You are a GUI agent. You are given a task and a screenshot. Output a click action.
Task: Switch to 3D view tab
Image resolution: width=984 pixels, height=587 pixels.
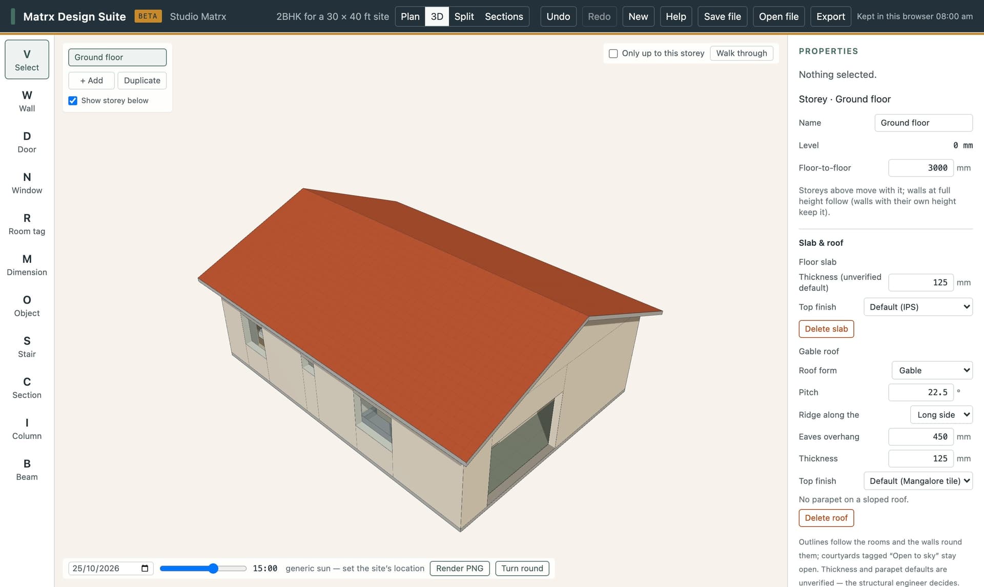[x=437, y=16]
